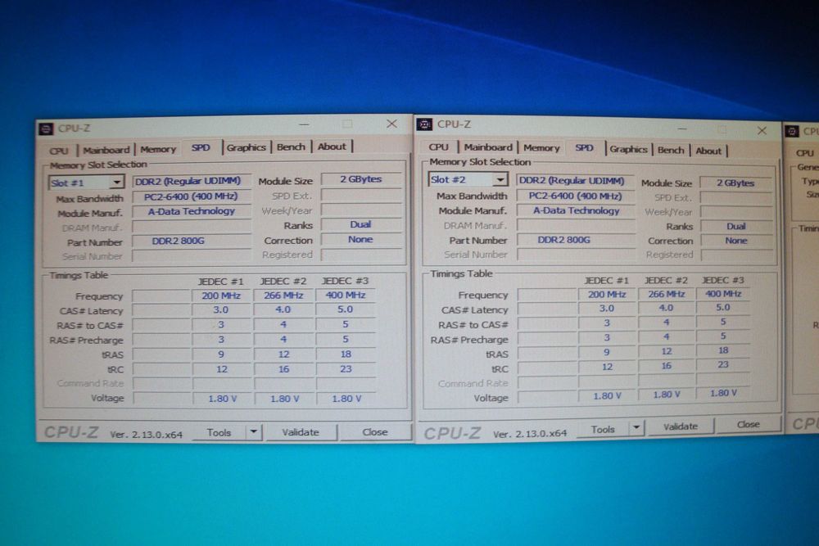Open About tab in Slot #2 window

708,151
